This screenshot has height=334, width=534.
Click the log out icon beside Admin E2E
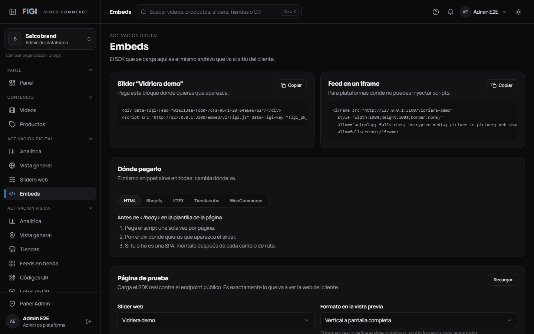[89, 321]
